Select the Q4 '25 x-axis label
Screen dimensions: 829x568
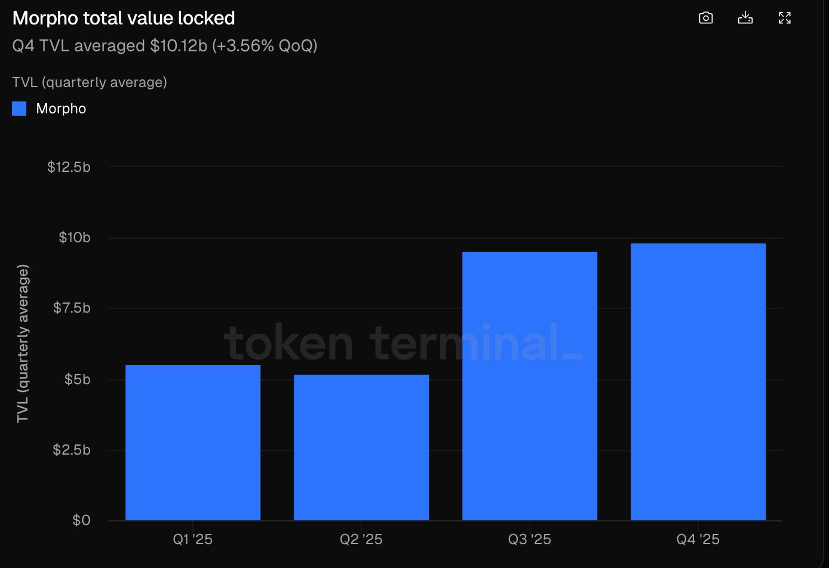698,539
